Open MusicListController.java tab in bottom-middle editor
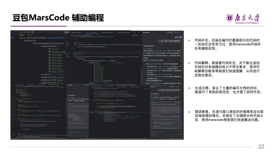The width and height of the screenshot is (275, 154). pyautogui.click(x=135, y=87)
